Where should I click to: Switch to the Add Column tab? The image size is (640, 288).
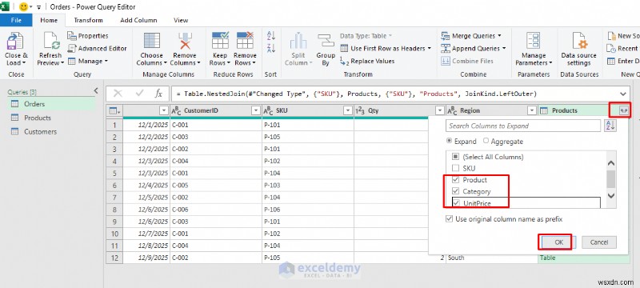point(138,20)
